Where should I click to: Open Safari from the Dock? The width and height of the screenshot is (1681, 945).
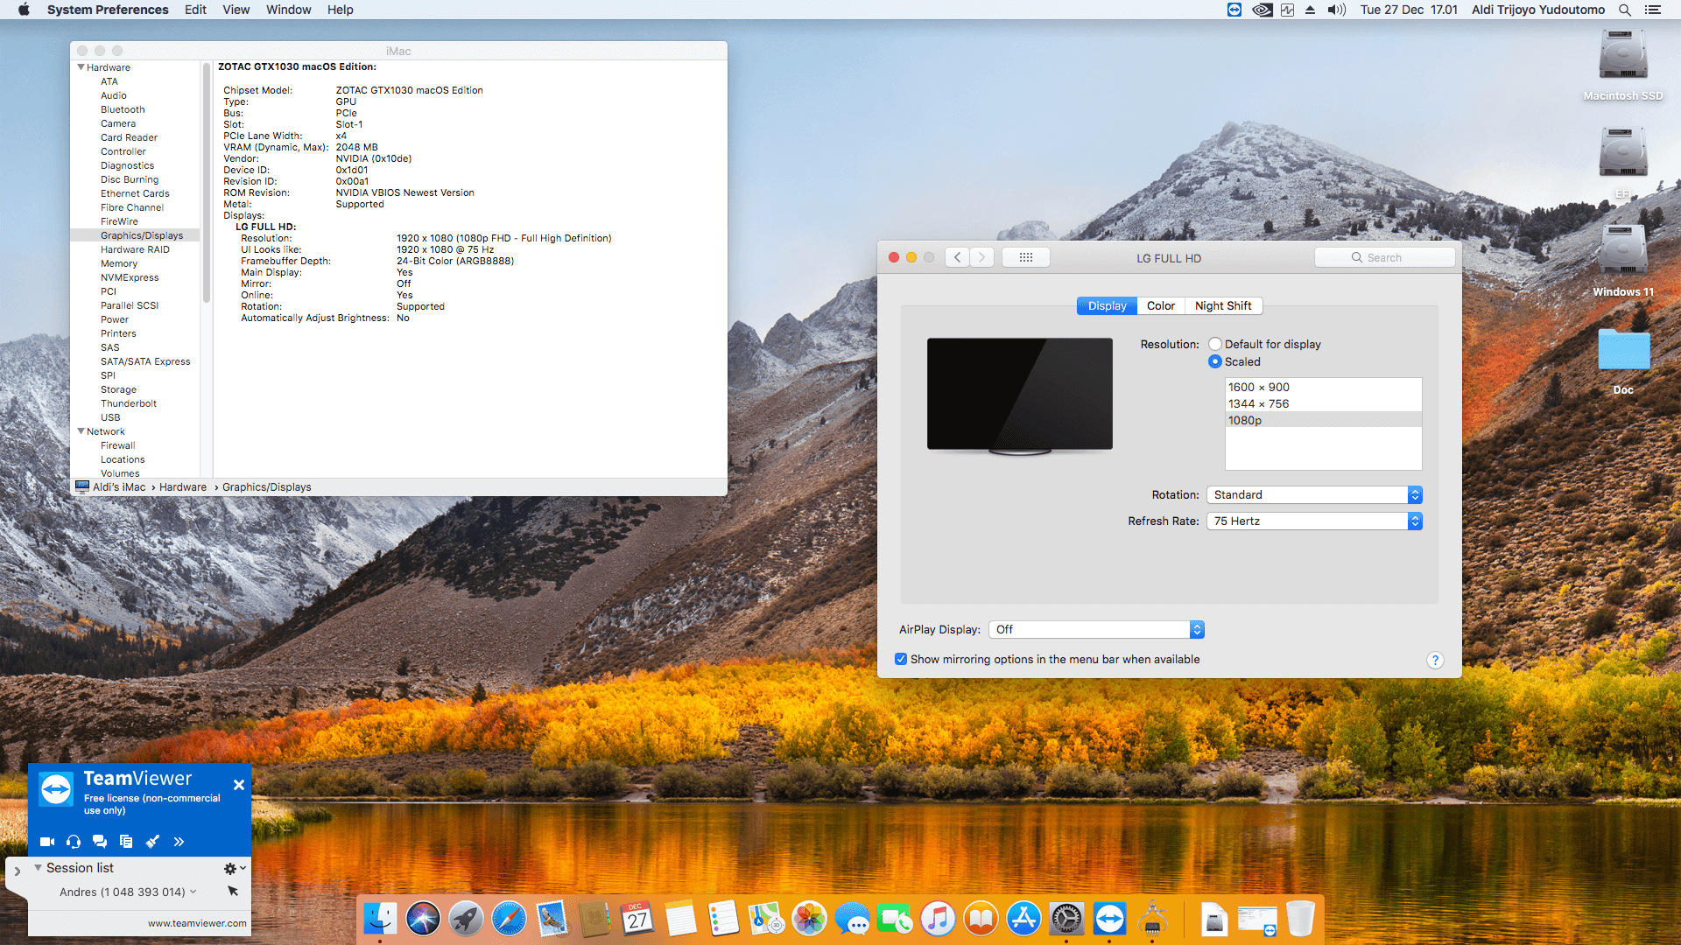tap(509, 919)
